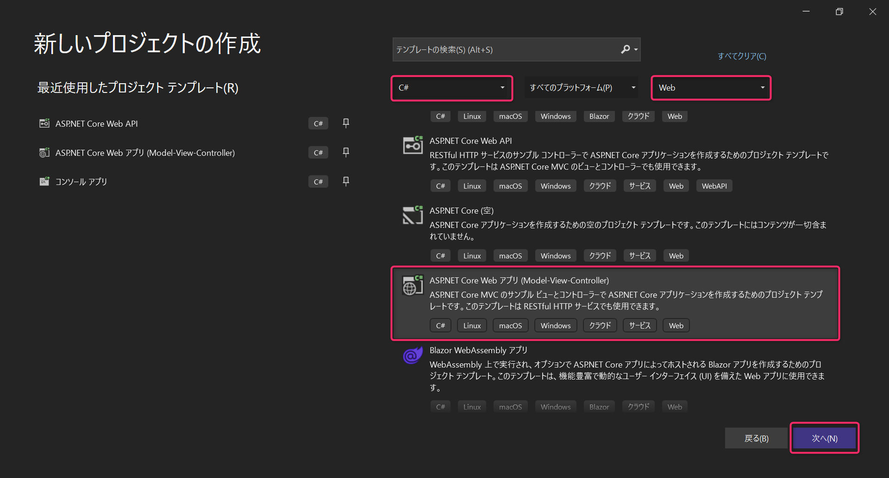Image resolution: width=889 pixels, height=478 pixels.
Task: Click the コンソール アプリ template icon
Action: click(x=44, y=181)
